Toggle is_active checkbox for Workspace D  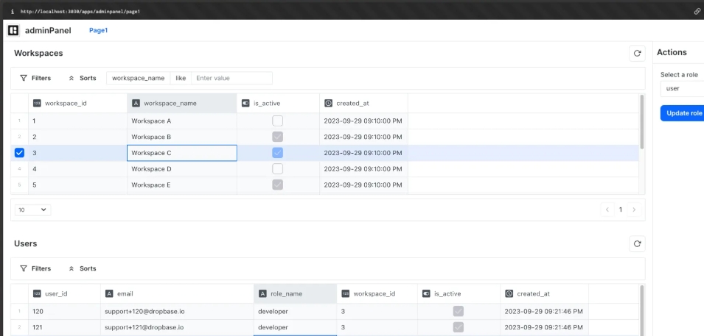pos(277,169)
